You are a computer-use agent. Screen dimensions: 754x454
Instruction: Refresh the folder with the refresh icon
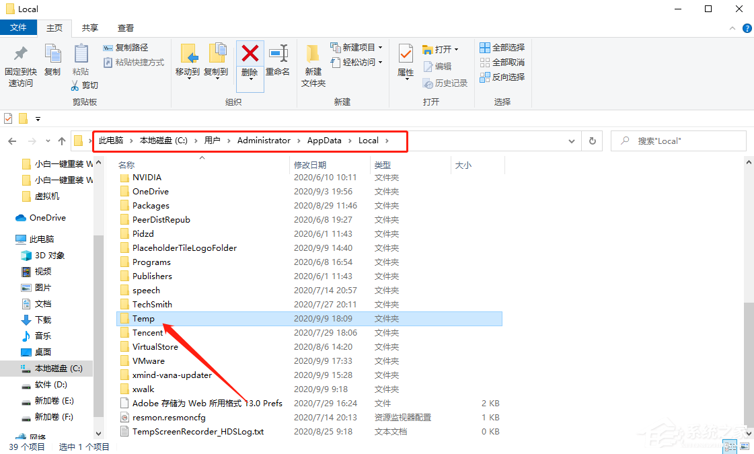(592, 141)
